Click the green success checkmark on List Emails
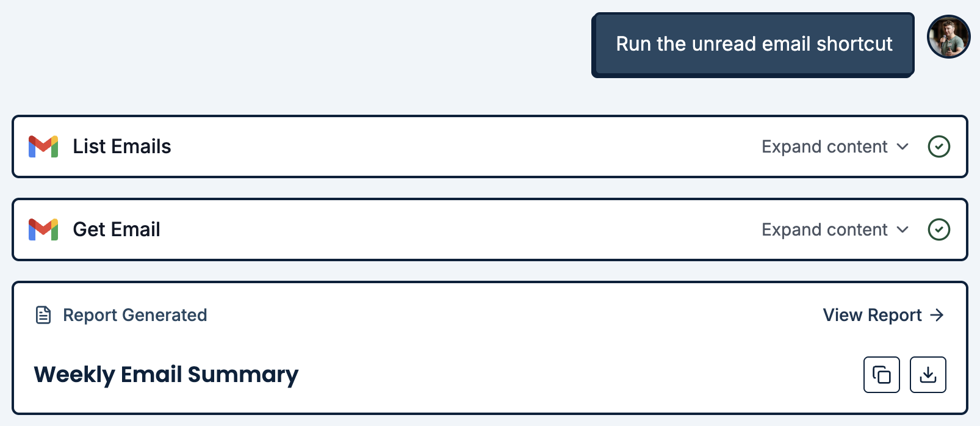This screenshot has width=980, height=426. (939, 146)
